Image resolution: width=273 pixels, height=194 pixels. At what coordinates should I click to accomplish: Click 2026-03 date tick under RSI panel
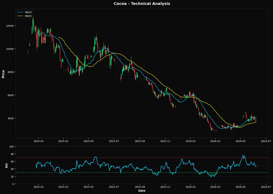point(215,187)
